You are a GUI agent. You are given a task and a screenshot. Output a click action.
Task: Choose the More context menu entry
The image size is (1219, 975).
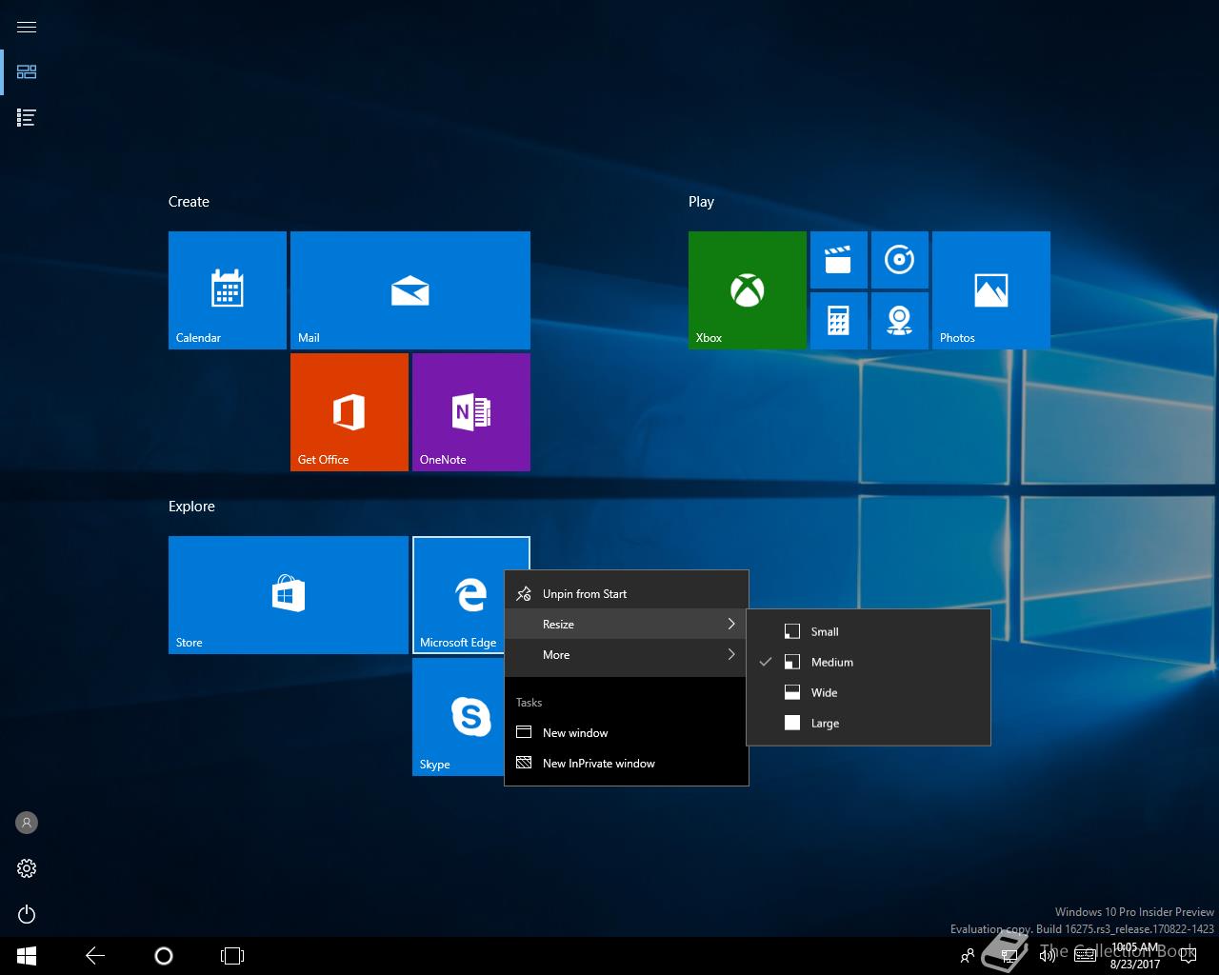(627, 654)
